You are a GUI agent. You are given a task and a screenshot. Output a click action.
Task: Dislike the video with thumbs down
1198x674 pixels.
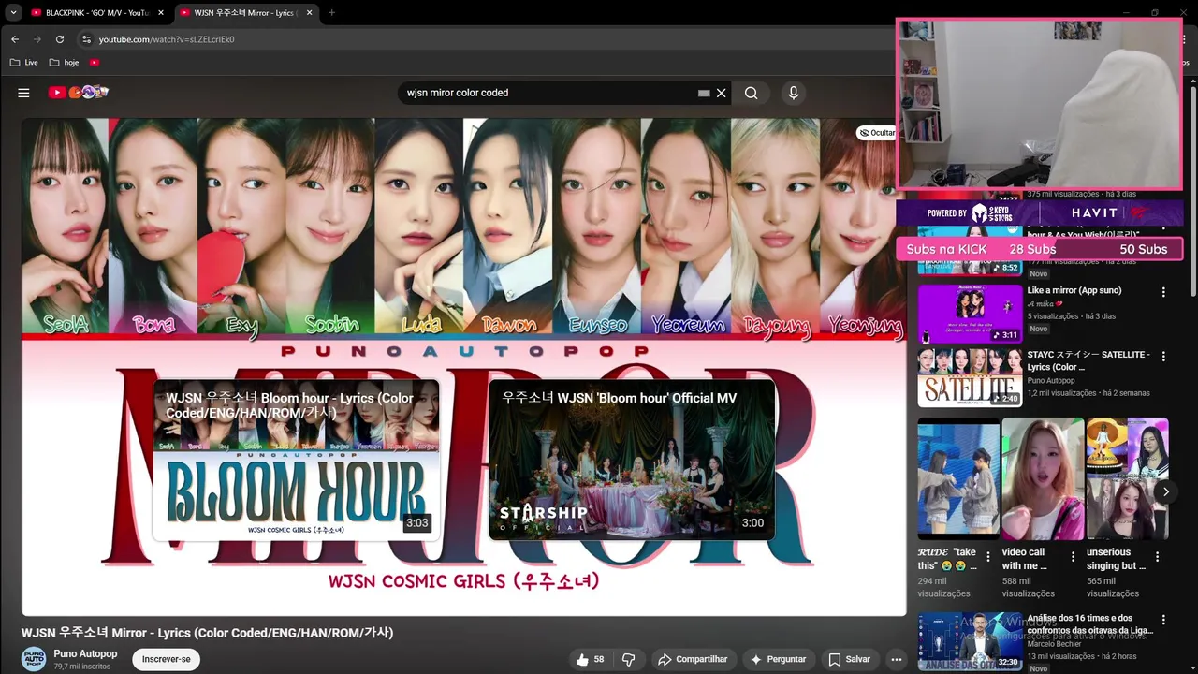(629, 659)
